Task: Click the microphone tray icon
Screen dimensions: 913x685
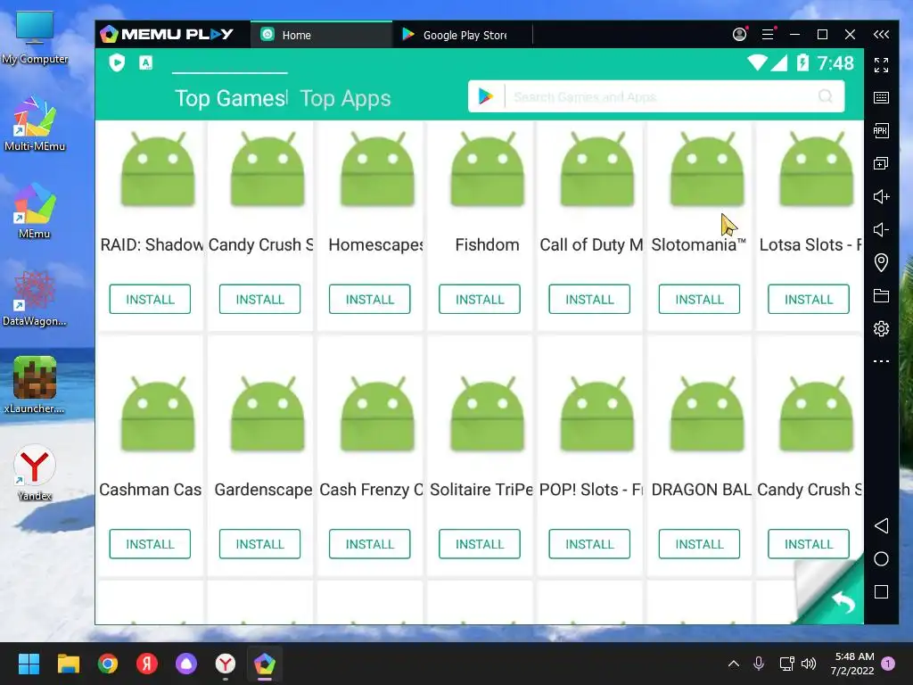Action: pos(759,664)
